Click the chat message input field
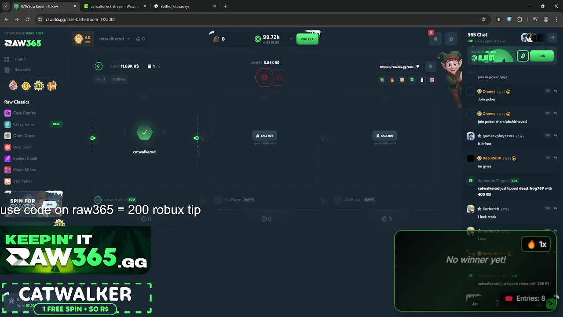 (x=506, y=303)
